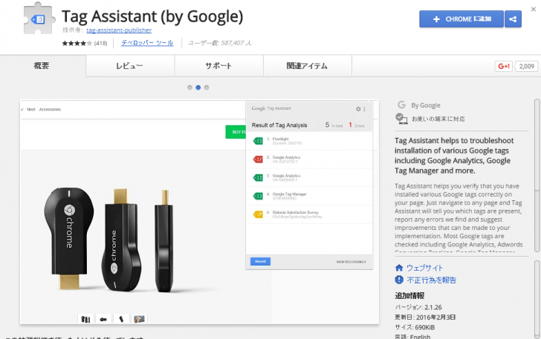Open the three-dot menu in Tag Assistant popup
Image resolution: width=541 pixels, height=339 pixels.
pyautogui.click(x=364, y=109)
